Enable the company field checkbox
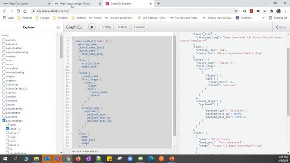The width and height of the screenshot is (290, 163). coord(4,56)
